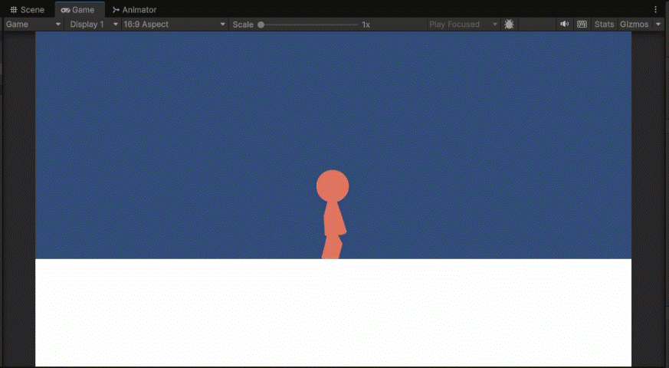Image resolution: width=669 pixels, height=368 pixels.
Task: Open the Game view type dropdown
Action: [x=33, y=25]
